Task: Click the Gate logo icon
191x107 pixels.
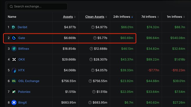Action: 14,38
